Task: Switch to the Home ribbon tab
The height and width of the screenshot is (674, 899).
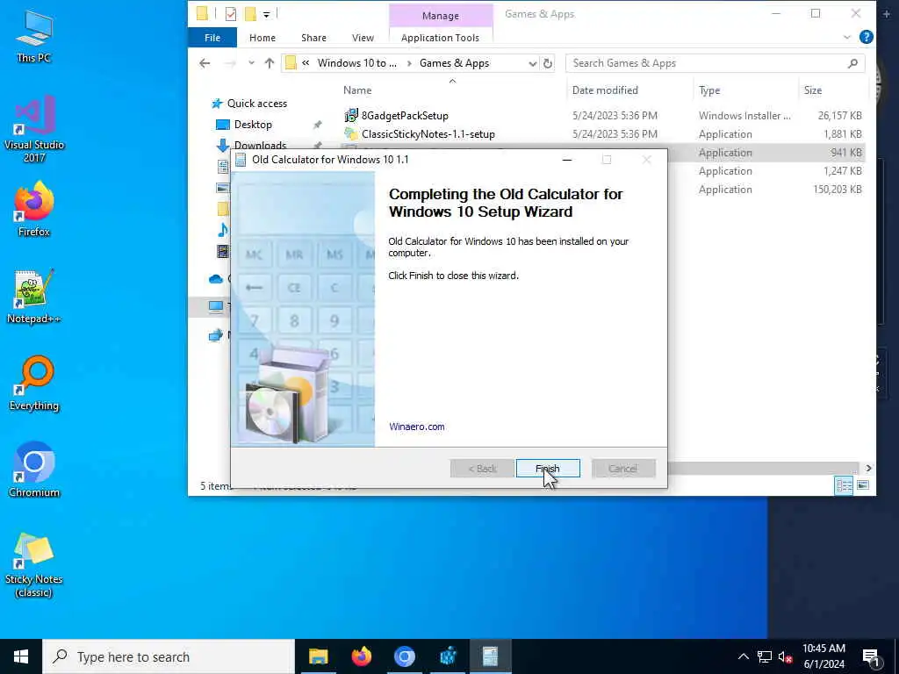Action: click(262, 38)
